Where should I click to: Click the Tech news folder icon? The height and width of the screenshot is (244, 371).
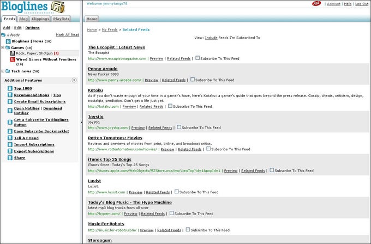[x=8, y=71]
